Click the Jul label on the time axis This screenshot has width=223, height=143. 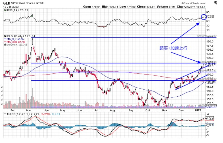[96, 110]
